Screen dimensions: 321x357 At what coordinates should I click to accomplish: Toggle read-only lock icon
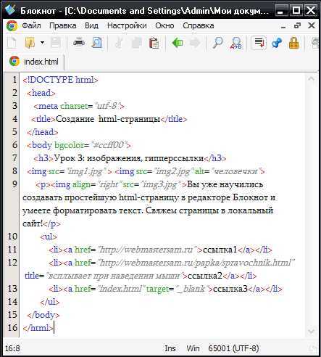coord(293,44)
